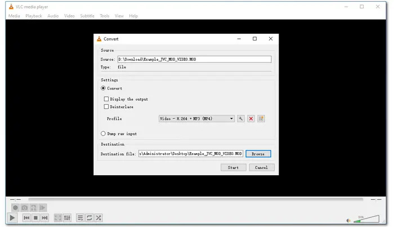Create a new profile icon
394x227 pixels.
pos(261,119)
